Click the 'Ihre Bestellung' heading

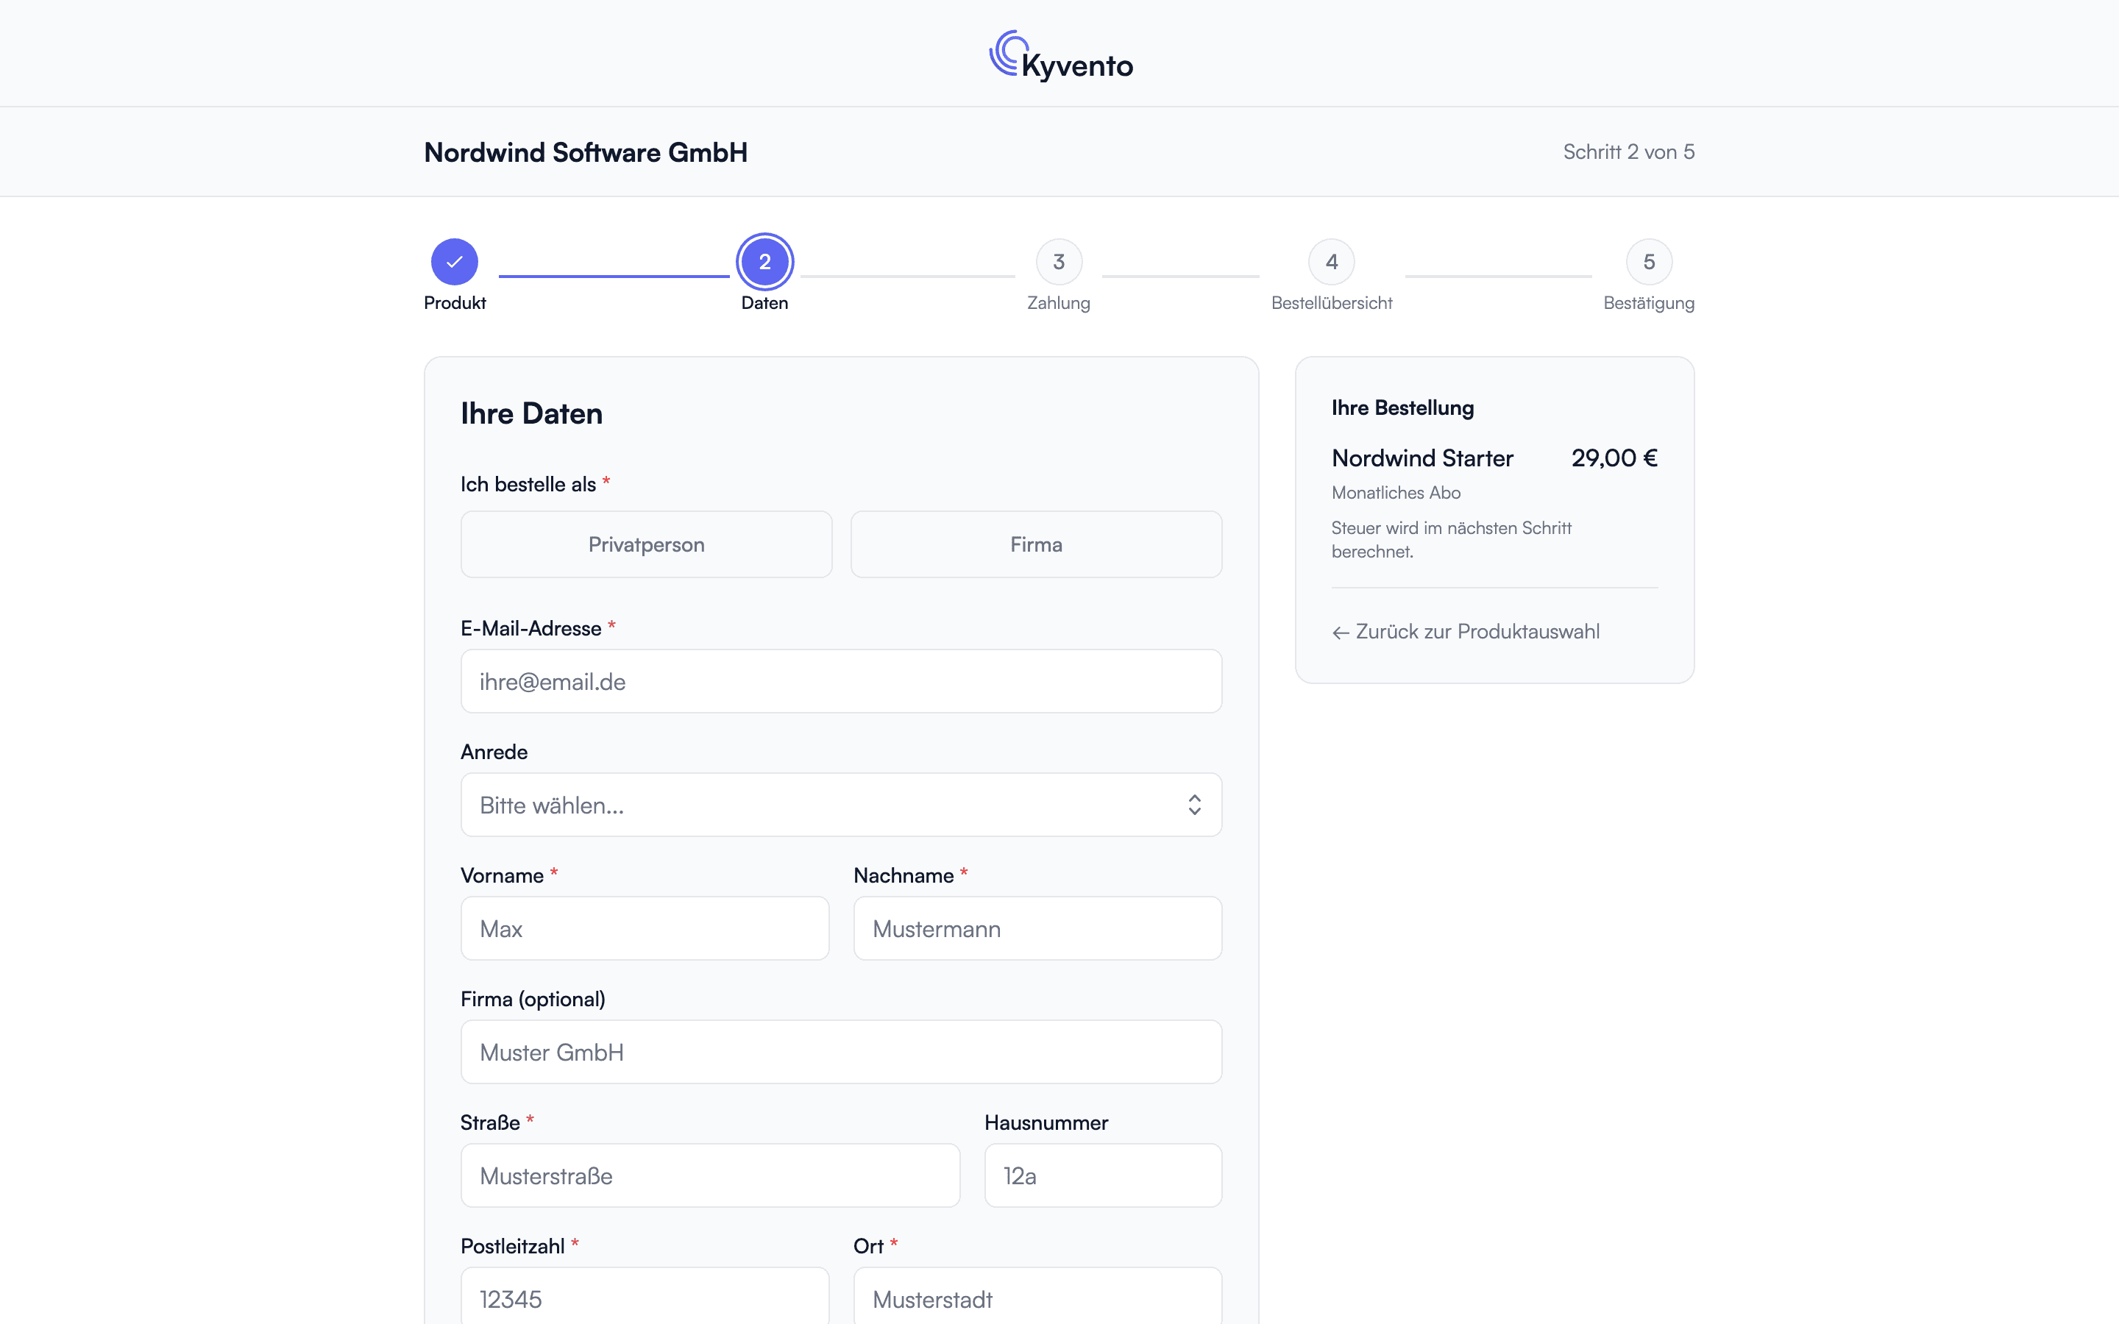tap(1403, 407)
